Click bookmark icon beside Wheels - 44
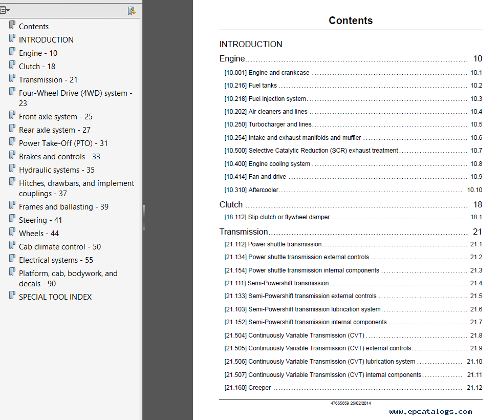Image resolution: width=498 pixels, height=420 pixels. [x=12, y=232]
